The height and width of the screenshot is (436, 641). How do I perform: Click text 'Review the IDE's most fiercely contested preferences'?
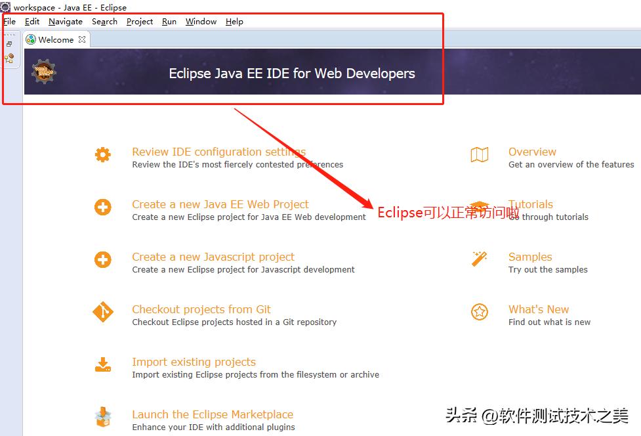238,164
